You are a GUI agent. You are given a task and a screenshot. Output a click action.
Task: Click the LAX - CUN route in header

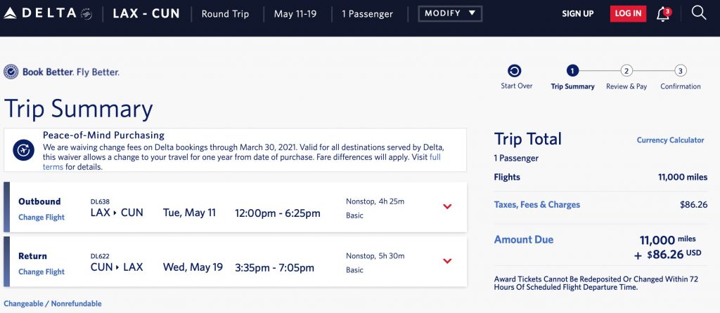[x=146, y=13]
